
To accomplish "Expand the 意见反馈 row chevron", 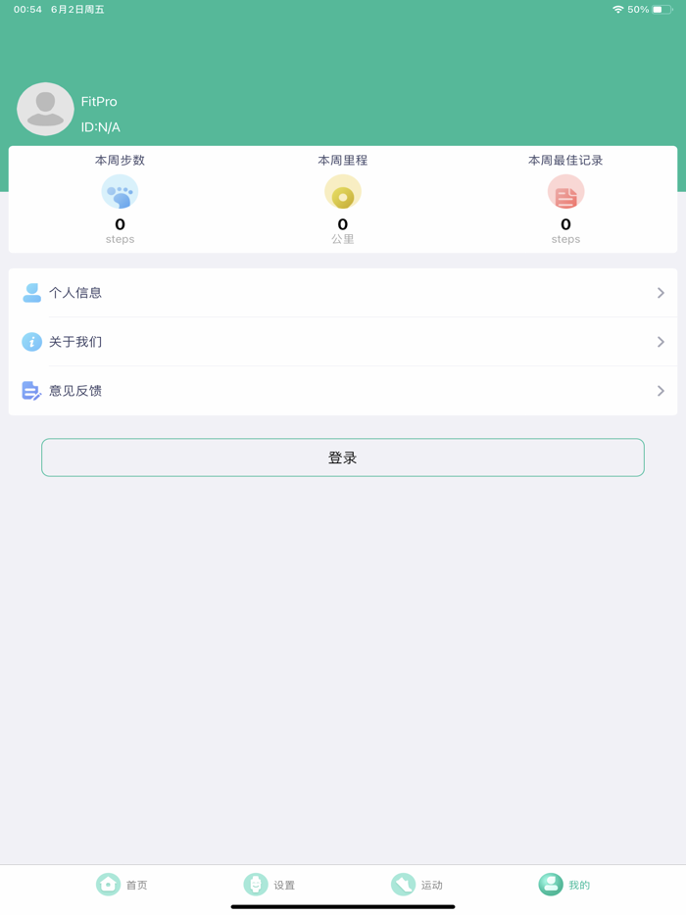I will click(661, 391).
